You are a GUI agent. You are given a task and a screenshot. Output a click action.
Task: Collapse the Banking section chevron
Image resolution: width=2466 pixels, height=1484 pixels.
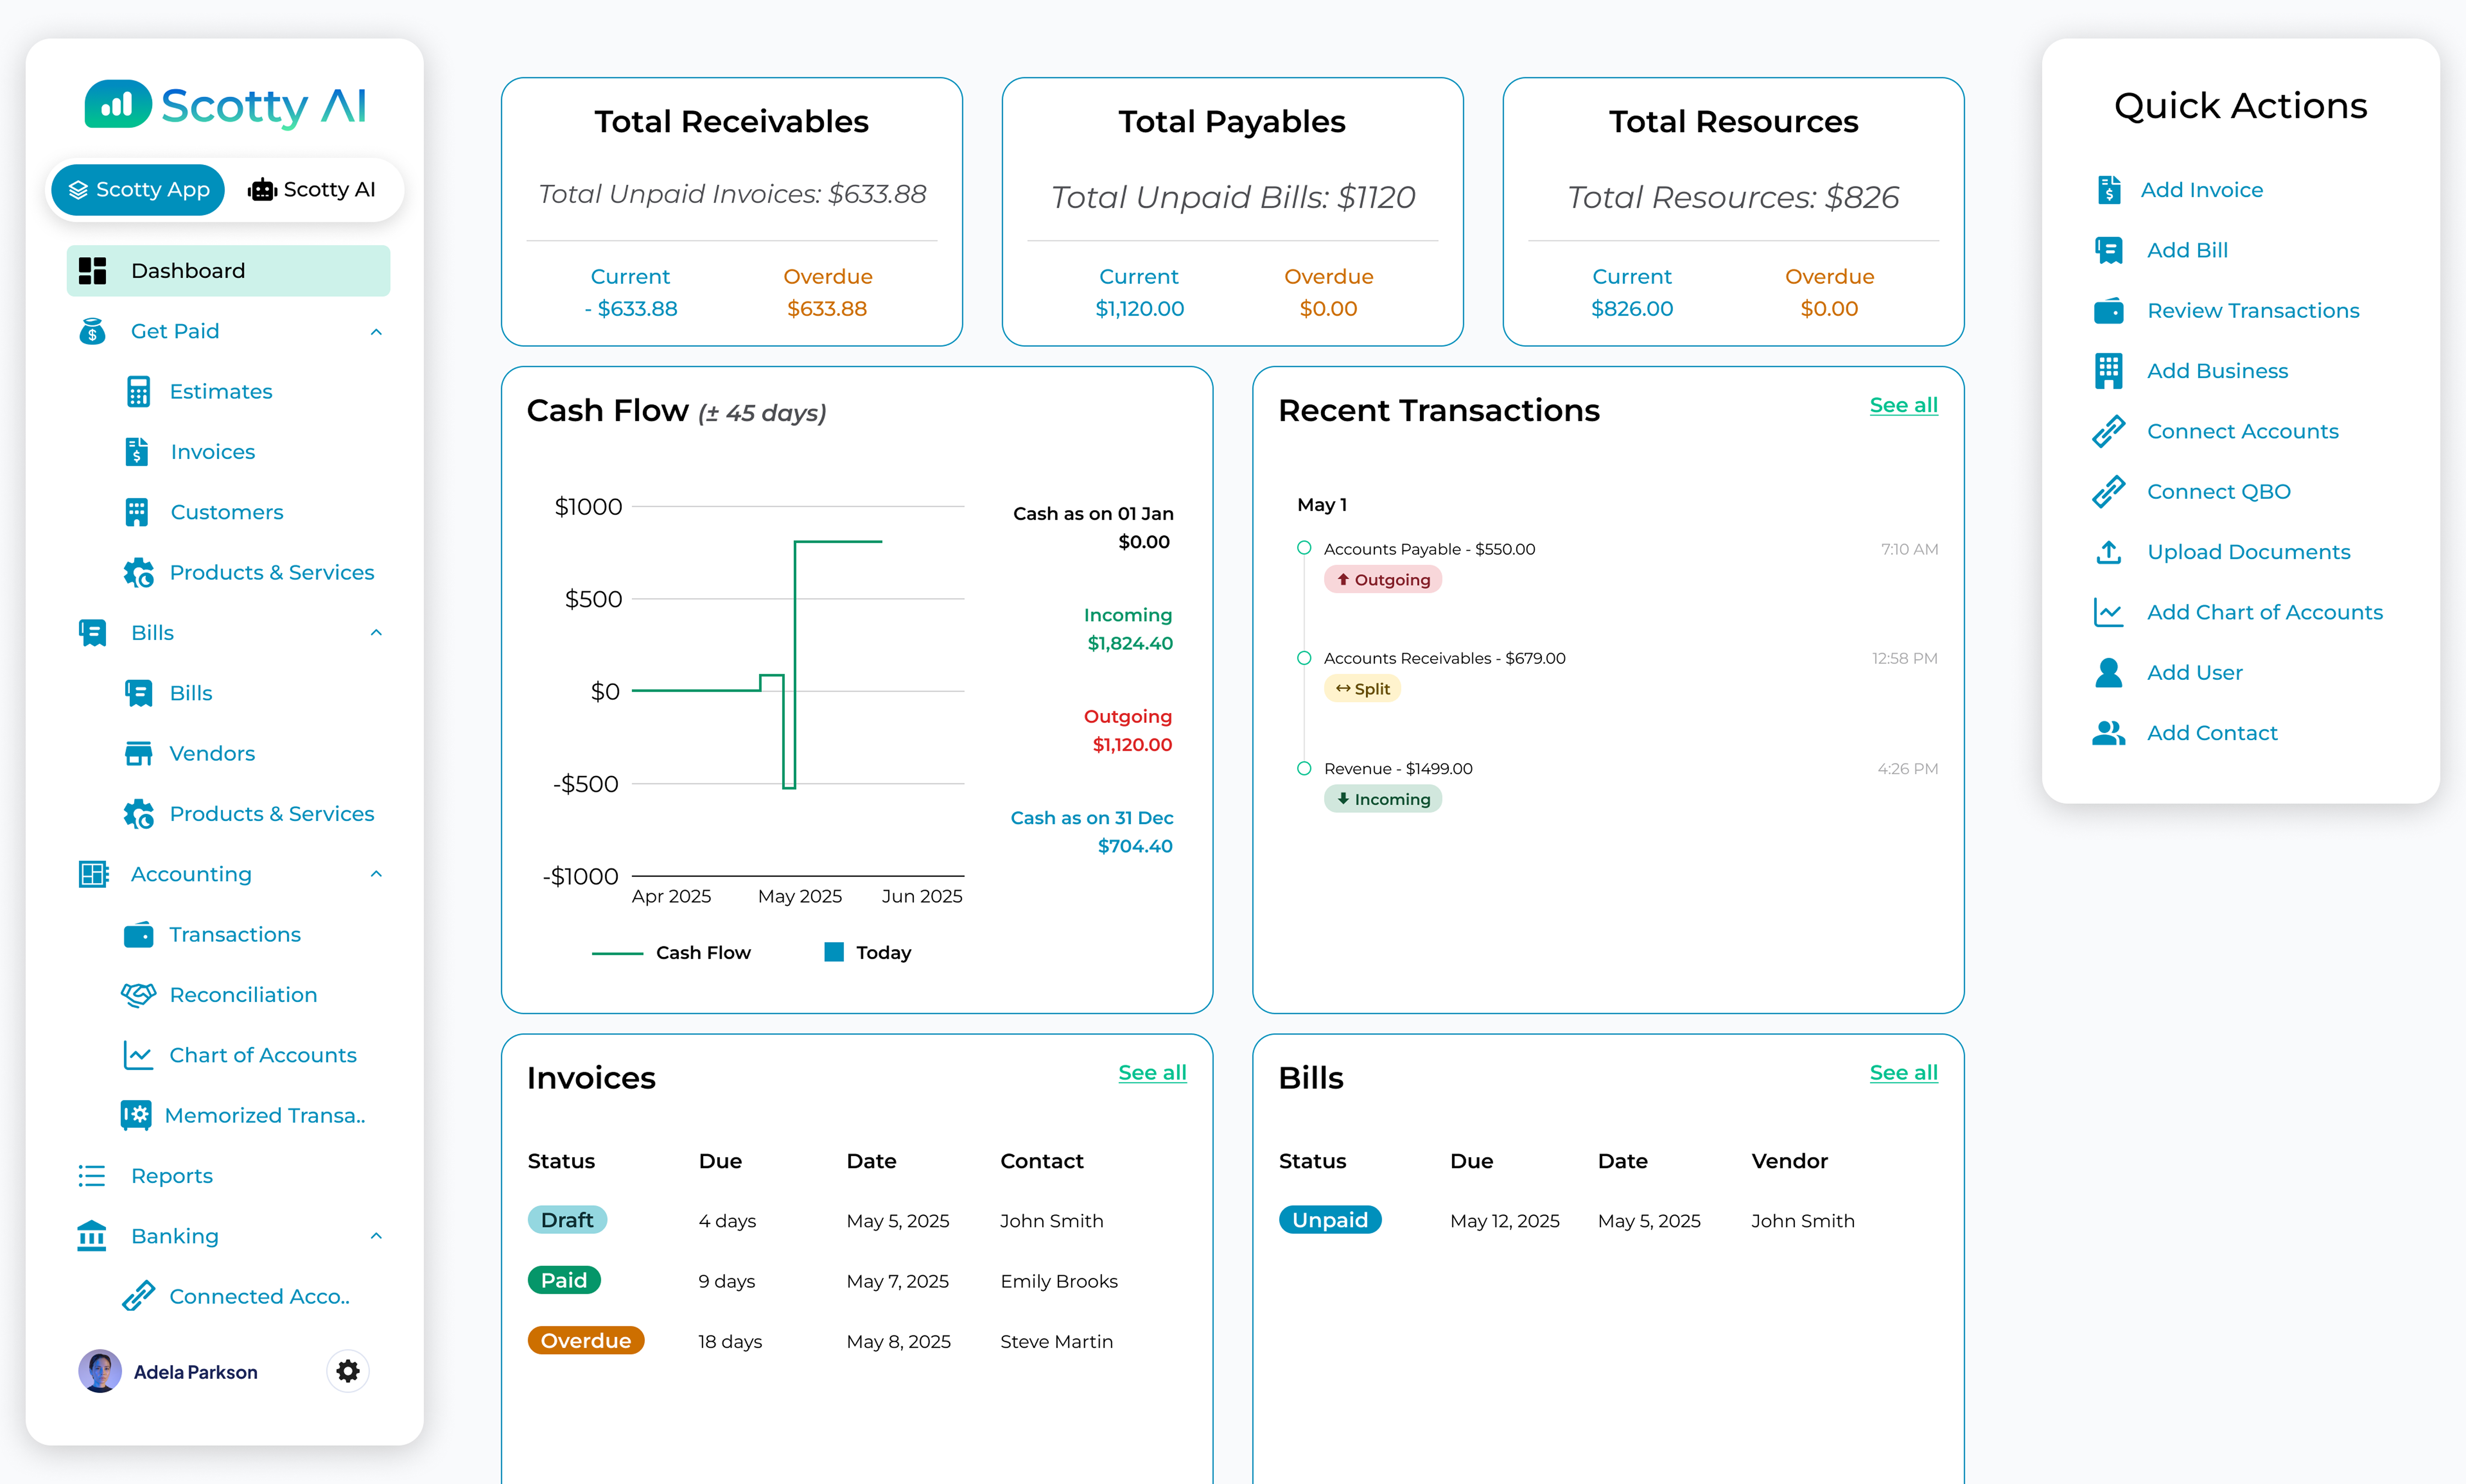click(x=376, y=1236)
